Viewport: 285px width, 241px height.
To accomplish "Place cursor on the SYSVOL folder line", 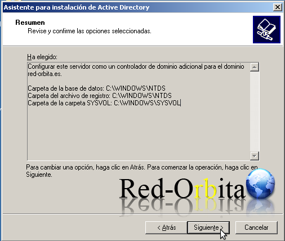I will tap(104, 103).
